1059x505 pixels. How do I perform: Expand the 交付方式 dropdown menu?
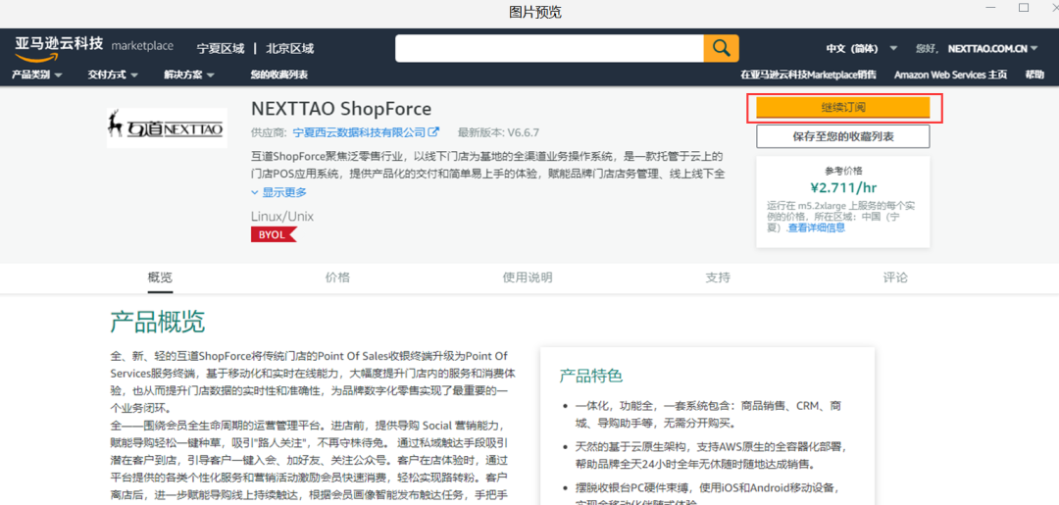[113, 75]
